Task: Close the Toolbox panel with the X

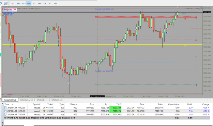Action: coord(2,103)
